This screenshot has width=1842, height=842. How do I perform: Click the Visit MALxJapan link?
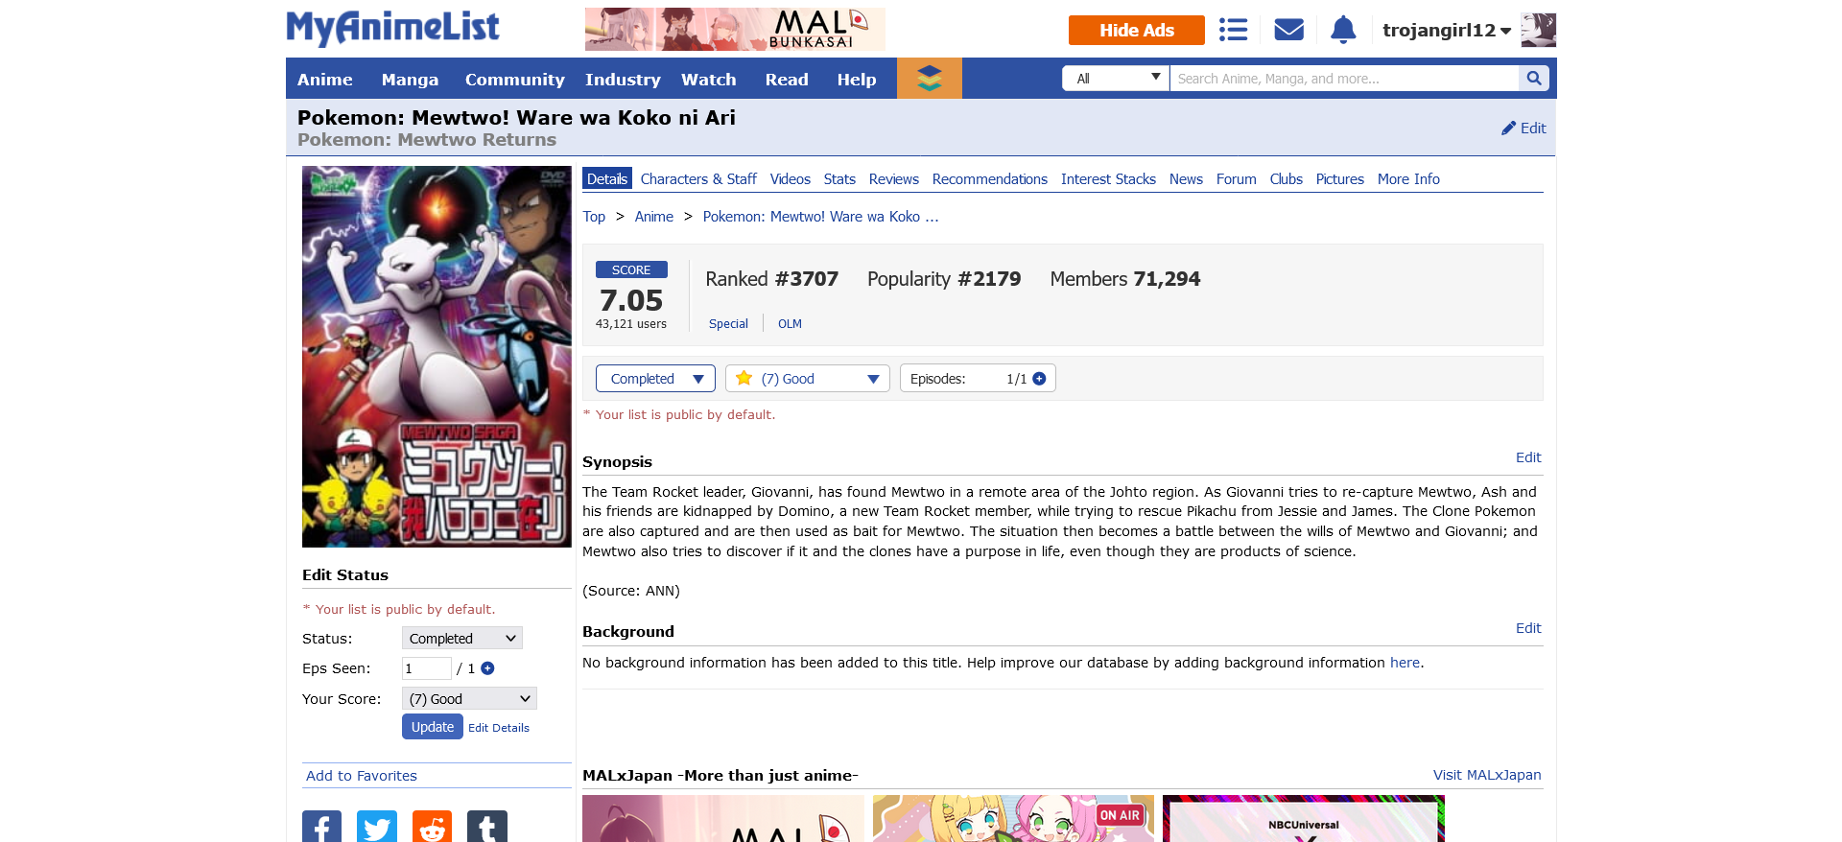point(1487,775)
